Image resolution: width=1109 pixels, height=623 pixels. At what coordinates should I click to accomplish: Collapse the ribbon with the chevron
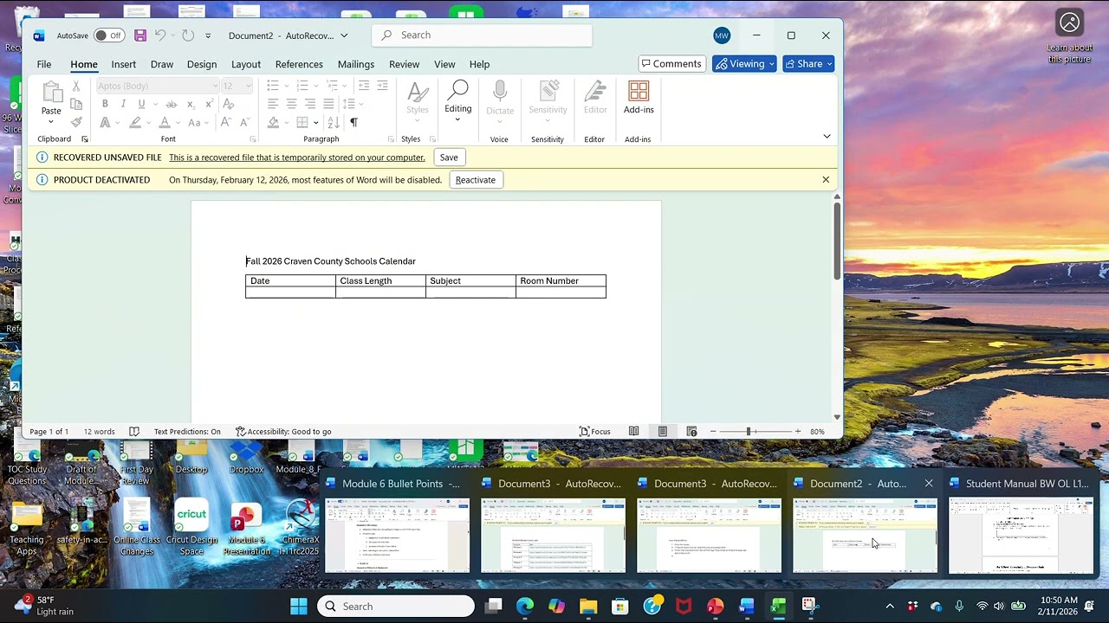(827, 137)
